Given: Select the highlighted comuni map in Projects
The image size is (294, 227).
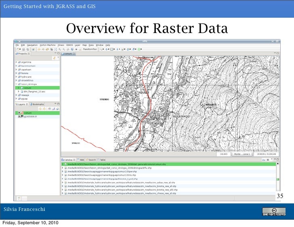Looking at the screenshot, I should click(37, 88).
